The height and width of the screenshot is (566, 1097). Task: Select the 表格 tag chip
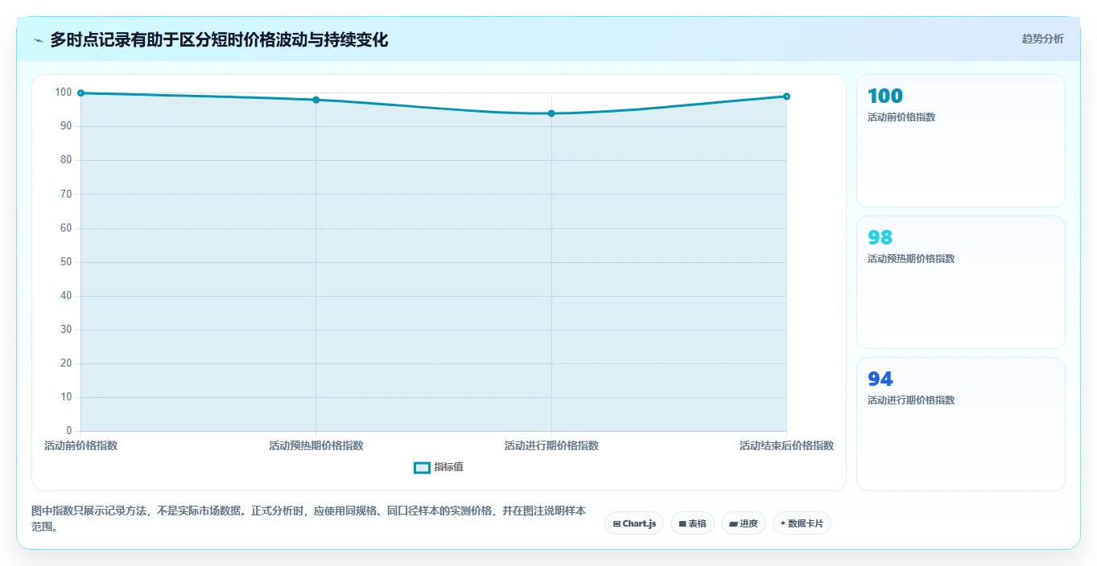tap(692, 523)
